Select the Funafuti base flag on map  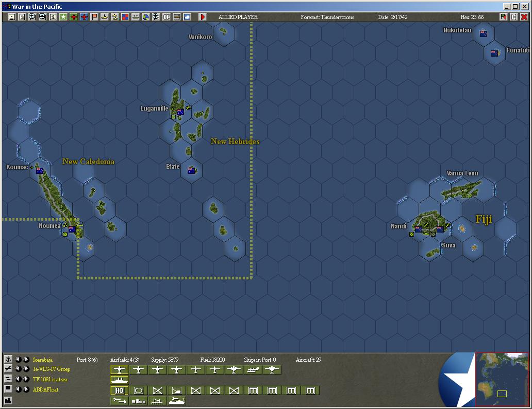[494, 53]
